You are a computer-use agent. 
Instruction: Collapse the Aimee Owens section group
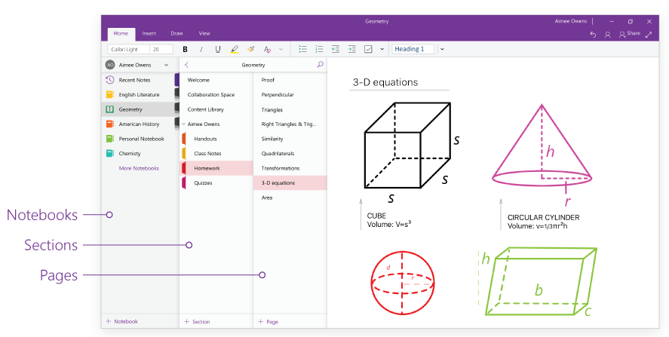[183, 124]
